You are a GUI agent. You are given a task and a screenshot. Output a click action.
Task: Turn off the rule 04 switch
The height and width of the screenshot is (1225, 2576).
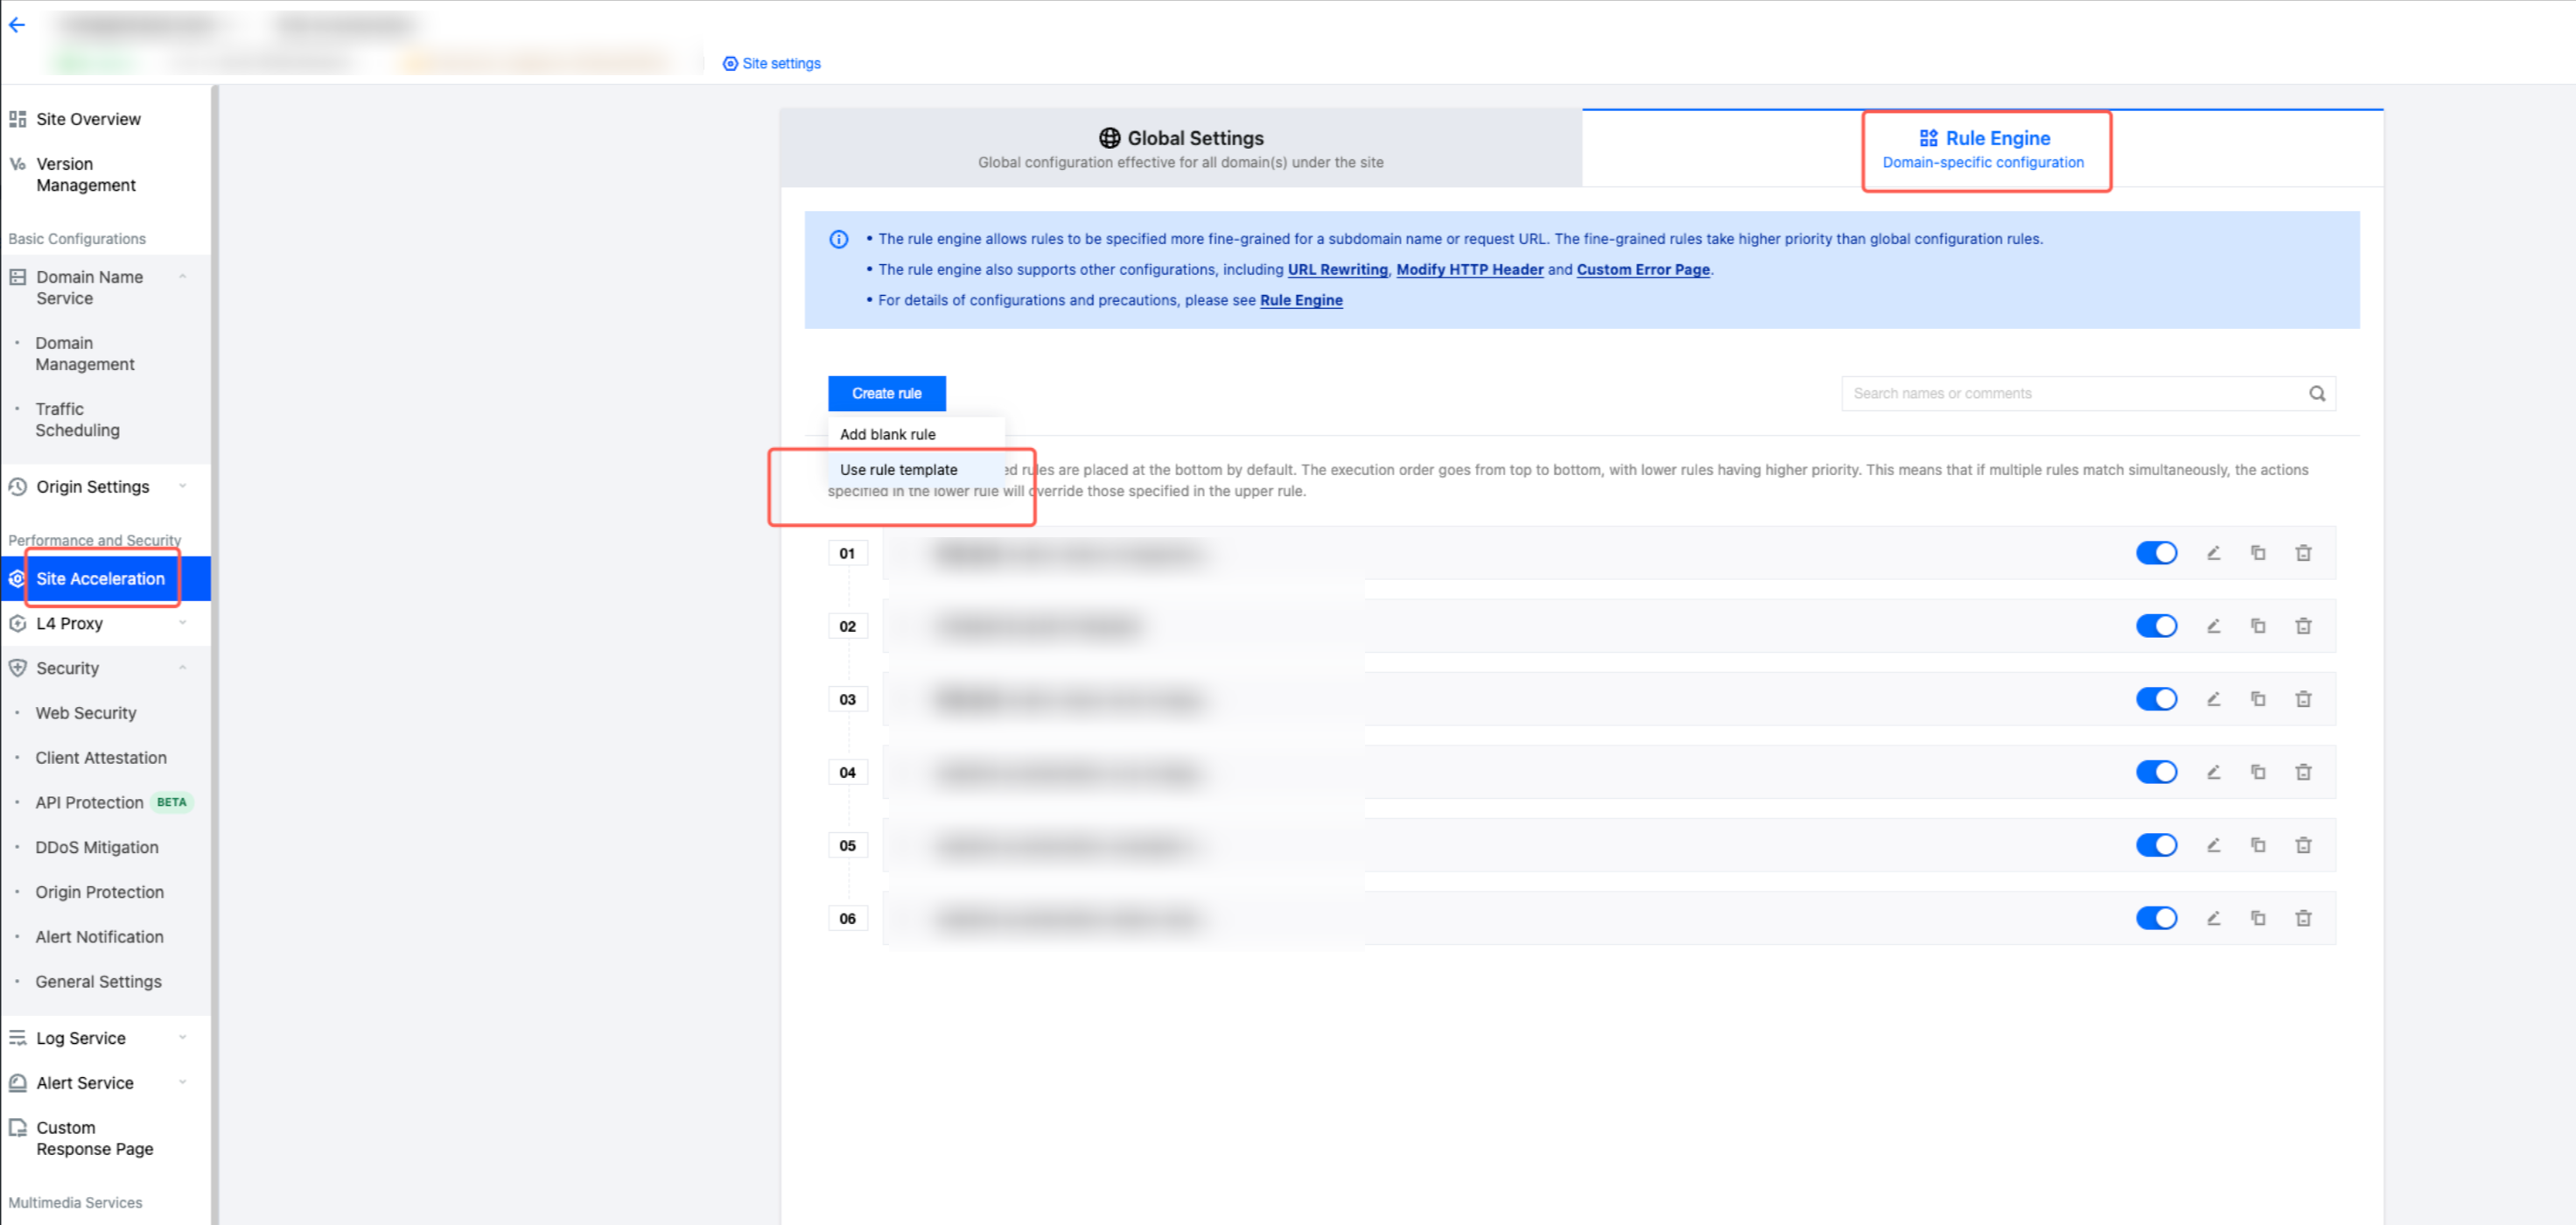(2156, 772)
